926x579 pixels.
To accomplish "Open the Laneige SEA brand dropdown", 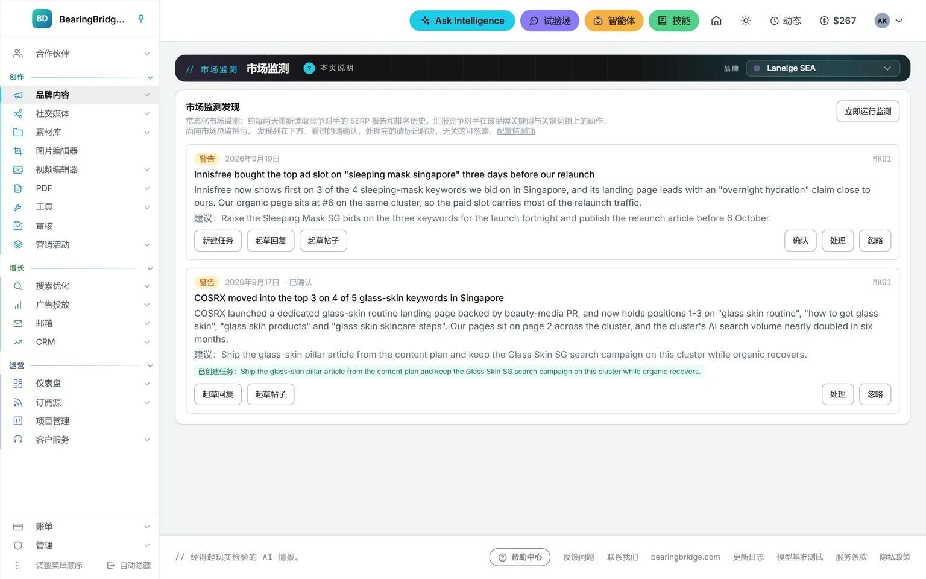I will pyautogui.click(x=823, y=68).
